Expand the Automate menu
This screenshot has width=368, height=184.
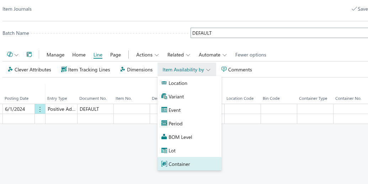(212, 55)
